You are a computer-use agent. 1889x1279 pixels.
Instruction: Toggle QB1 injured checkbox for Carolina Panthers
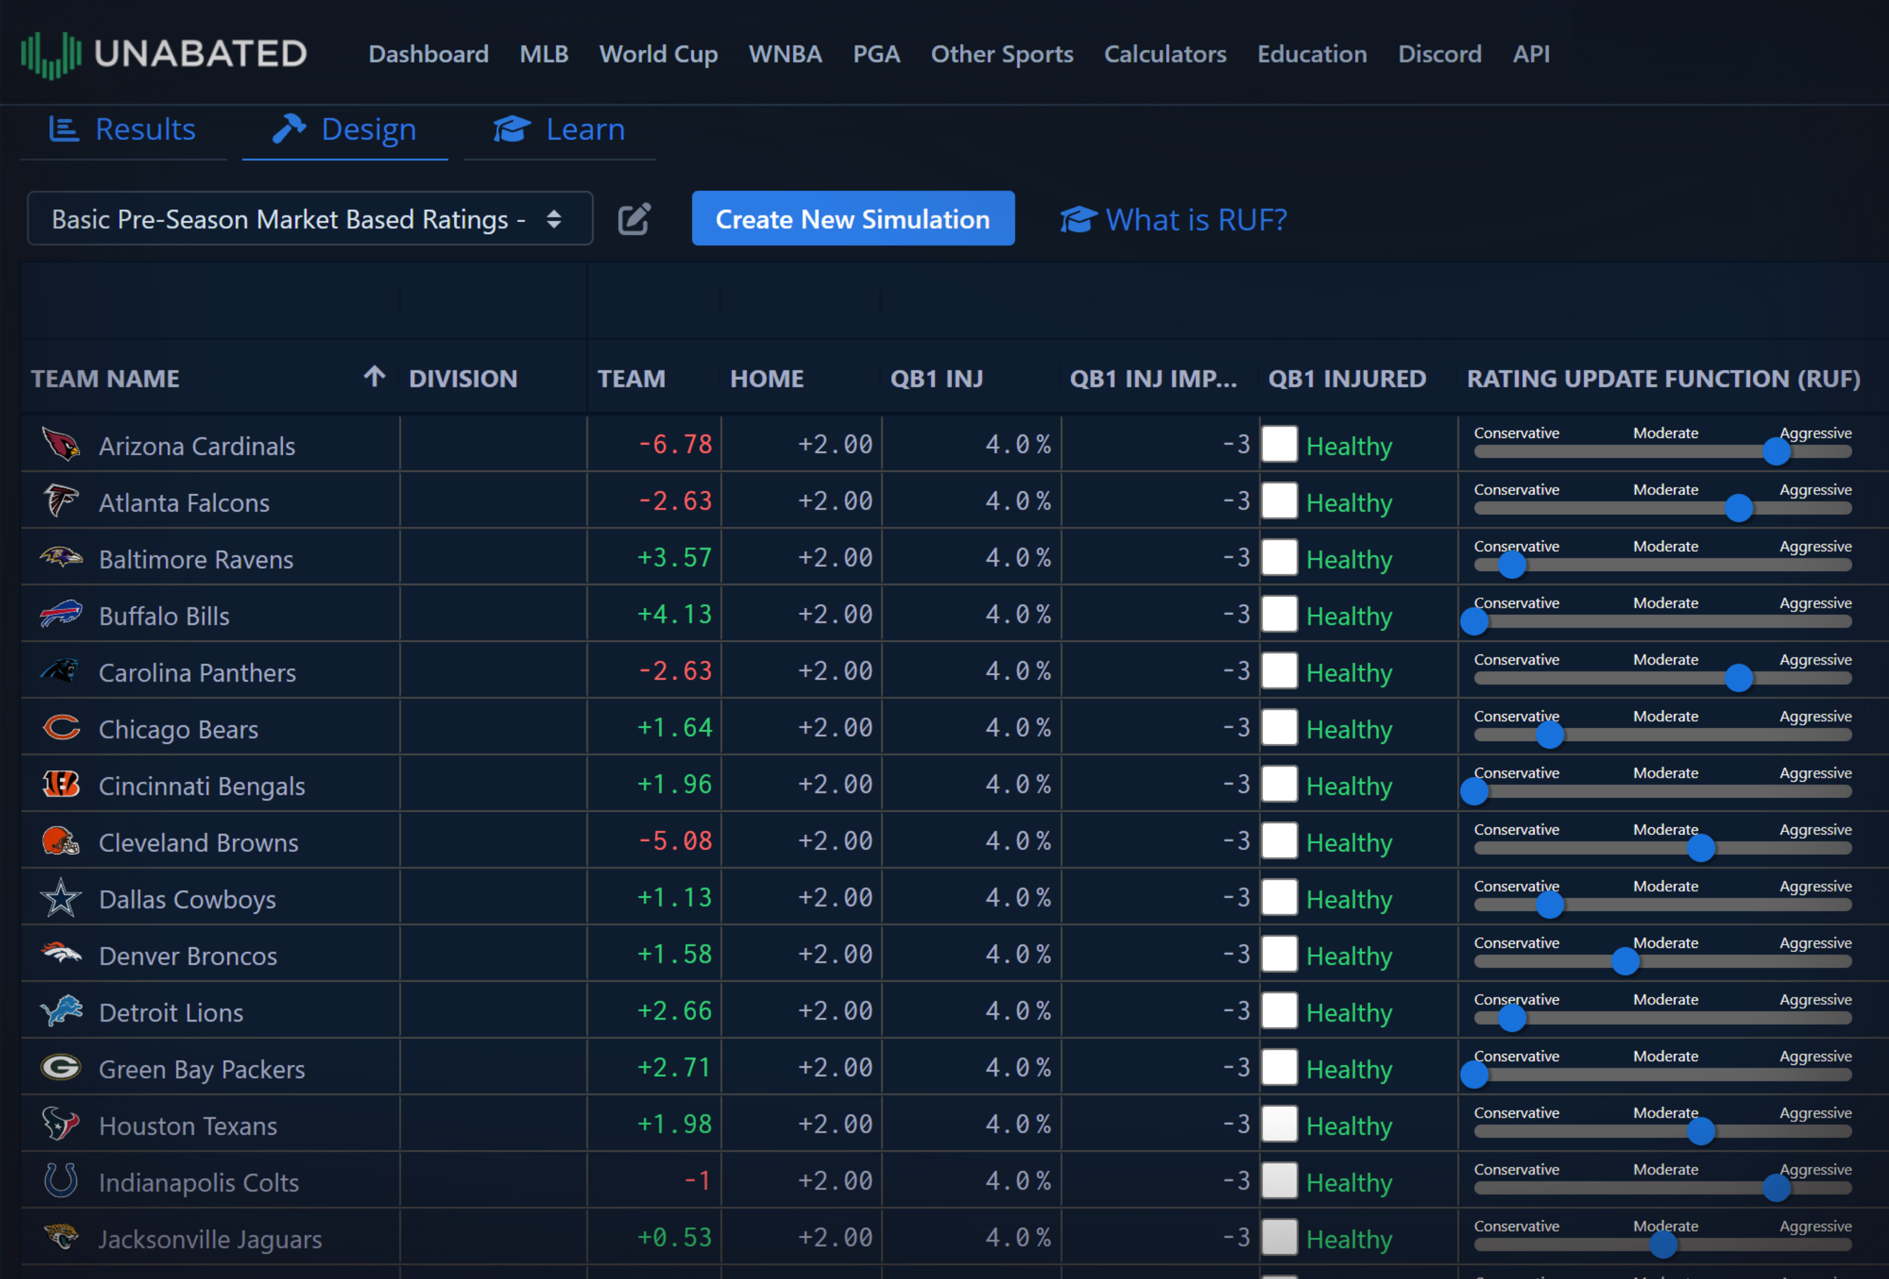(x=1279, y=671)
